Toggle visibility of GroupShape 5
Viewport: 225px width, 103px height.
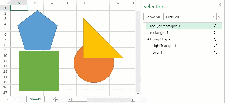click(215, 39)
